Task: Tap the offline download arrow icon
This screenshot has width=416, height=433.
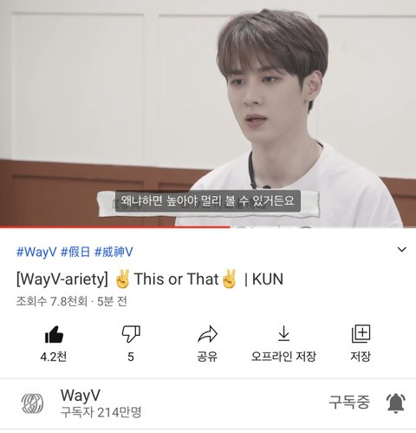Action: pyautogui.click(x=283, y=334)
